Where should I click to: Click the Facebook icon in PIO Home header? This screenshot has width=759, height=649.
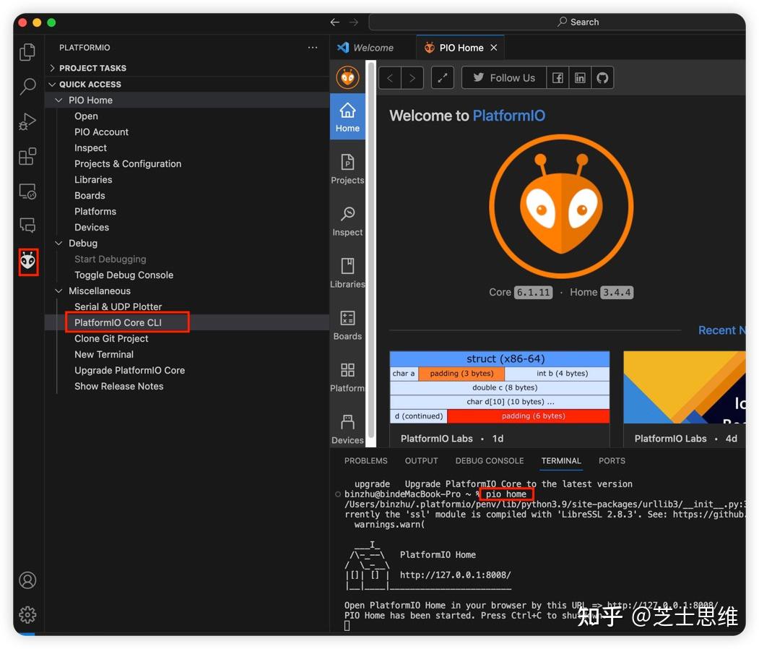(x=558, y=77)
